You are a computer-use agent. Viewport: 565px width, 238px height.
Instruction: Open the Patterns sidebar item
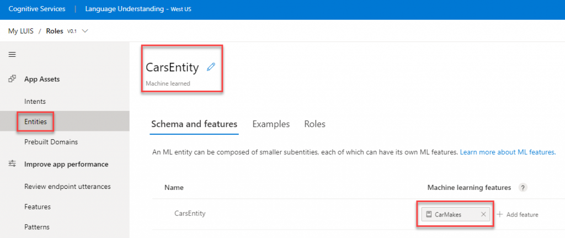[x=37, y=227]
